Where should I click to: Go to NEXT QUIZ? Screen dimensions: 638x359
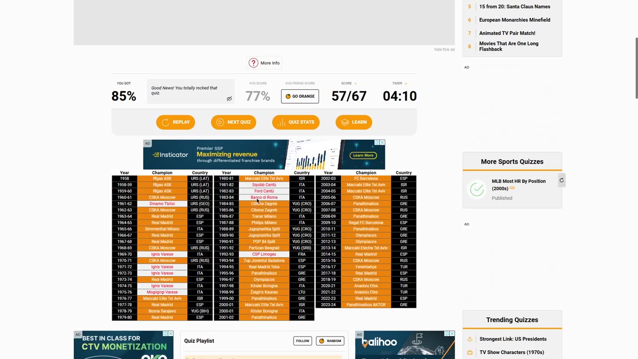pyautogui.click(x=233, y=122)
